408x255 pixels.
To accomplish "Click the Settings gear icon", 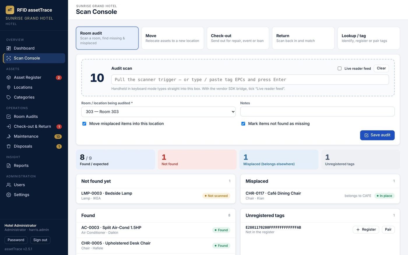I will (8, 195).
